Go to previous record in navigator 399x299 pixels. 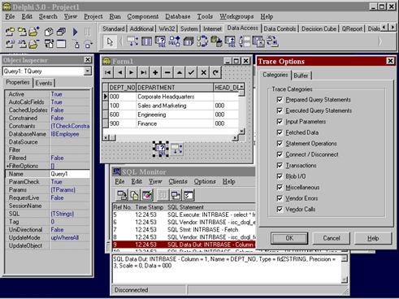point(119,72)
